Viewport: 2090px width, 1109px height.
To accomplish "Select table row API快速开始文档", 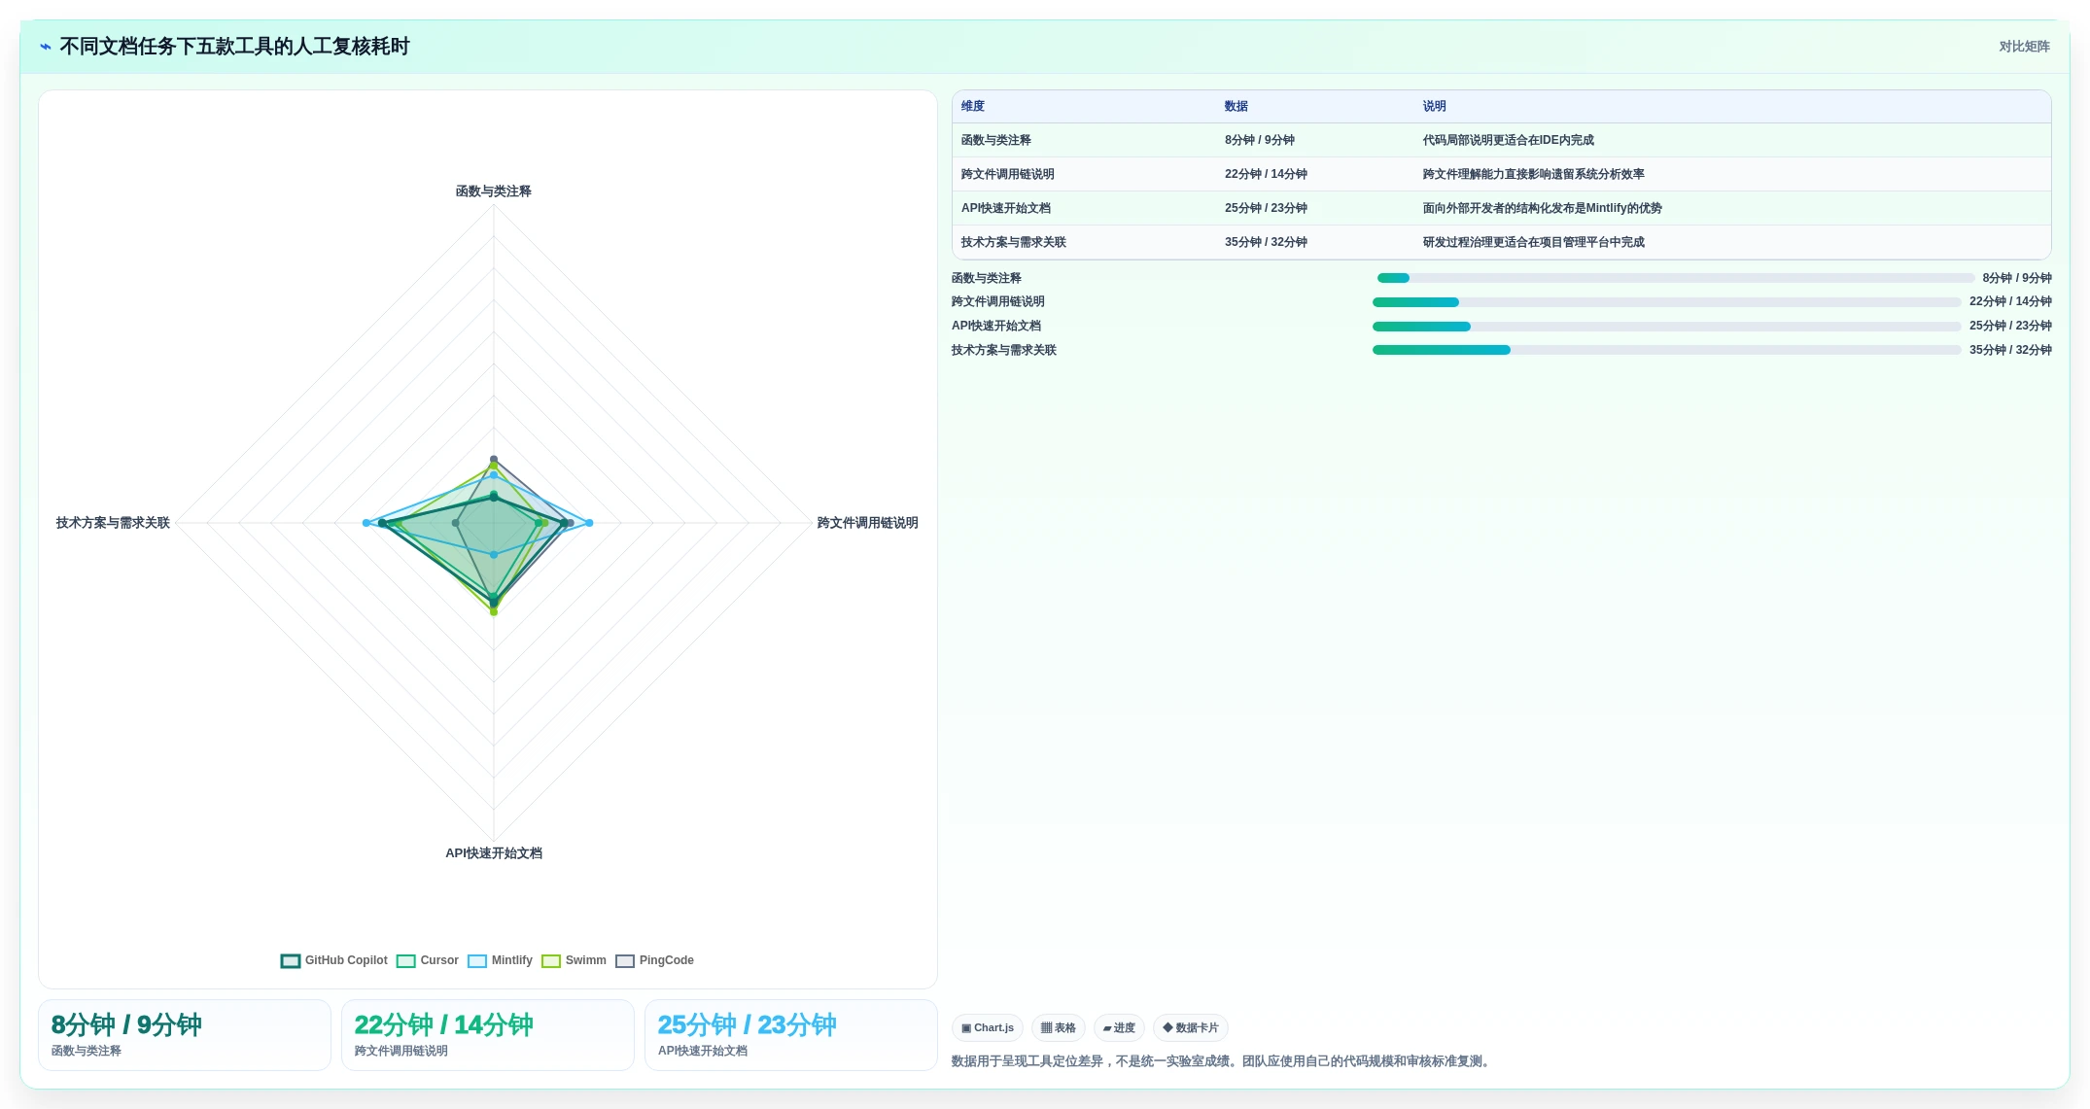I will (x=1502, y=208).
